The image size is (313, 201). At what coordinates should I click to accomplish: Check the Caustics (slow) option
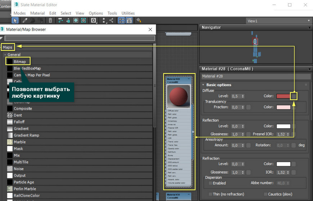point(266,194)
